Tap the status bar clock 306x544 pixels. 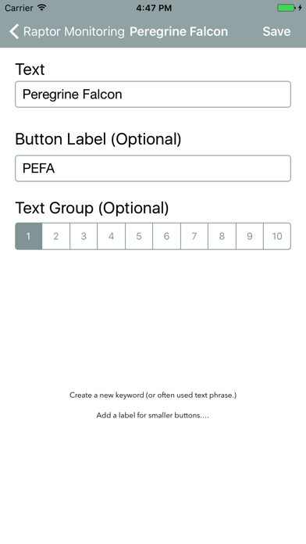point(154,8)
